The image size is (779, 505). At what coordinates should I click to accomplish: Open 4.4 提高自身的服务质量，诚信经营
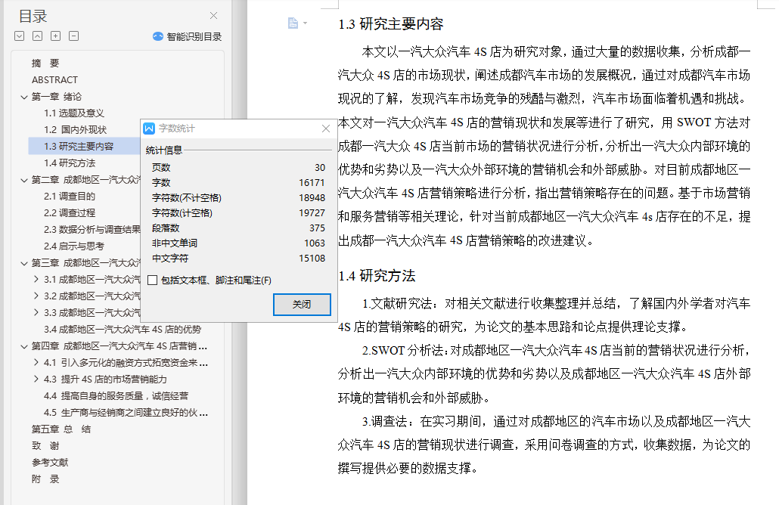click(x=116, y=395)
